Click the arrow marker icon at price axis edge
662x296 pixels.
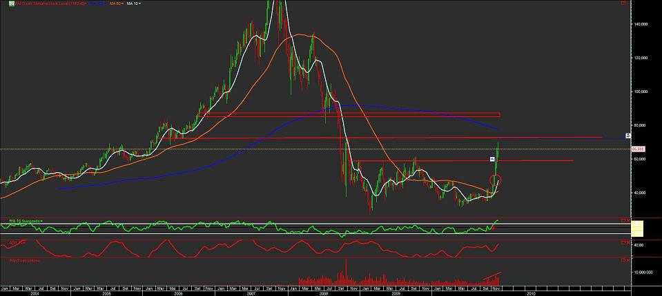pos(628,136)
